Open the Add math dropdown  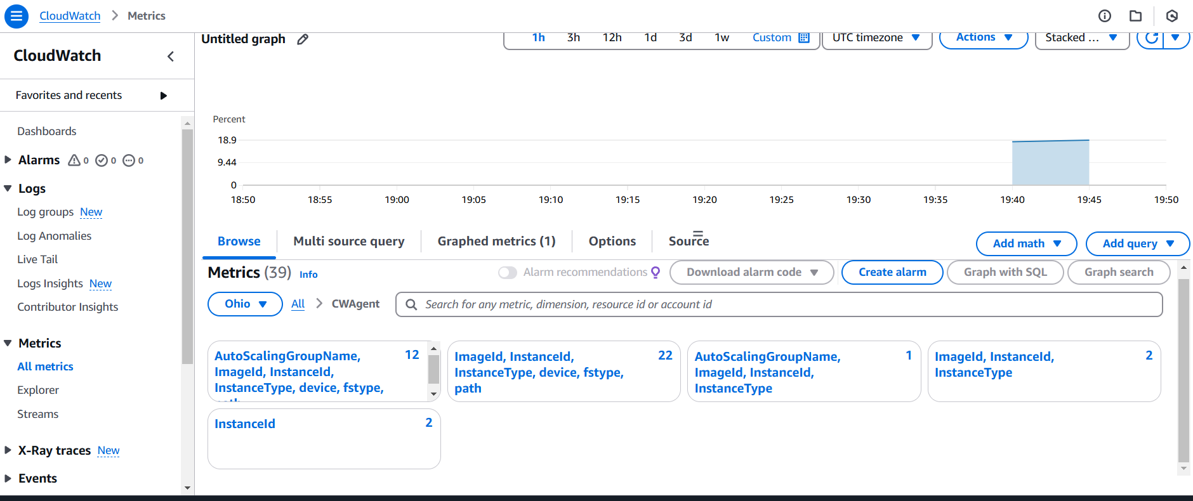pyautogui.click(x=1026, y=244)
